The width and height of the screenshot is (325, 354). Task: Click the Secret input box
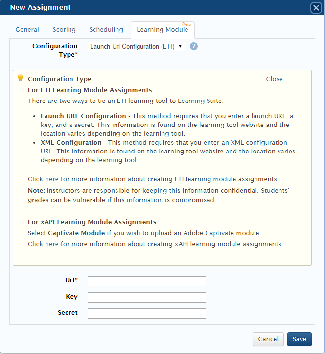tap(146, 313)
